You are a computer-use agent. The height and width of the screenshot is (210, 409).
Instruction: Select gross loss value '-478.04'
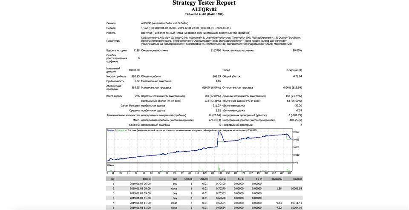tap(297, 76)
